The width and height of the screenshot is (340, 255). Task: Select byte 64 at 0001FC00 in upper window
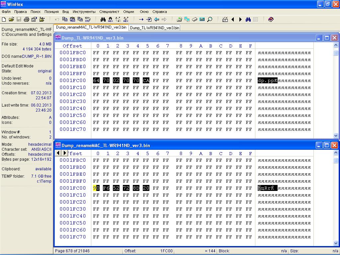(96, 80)
